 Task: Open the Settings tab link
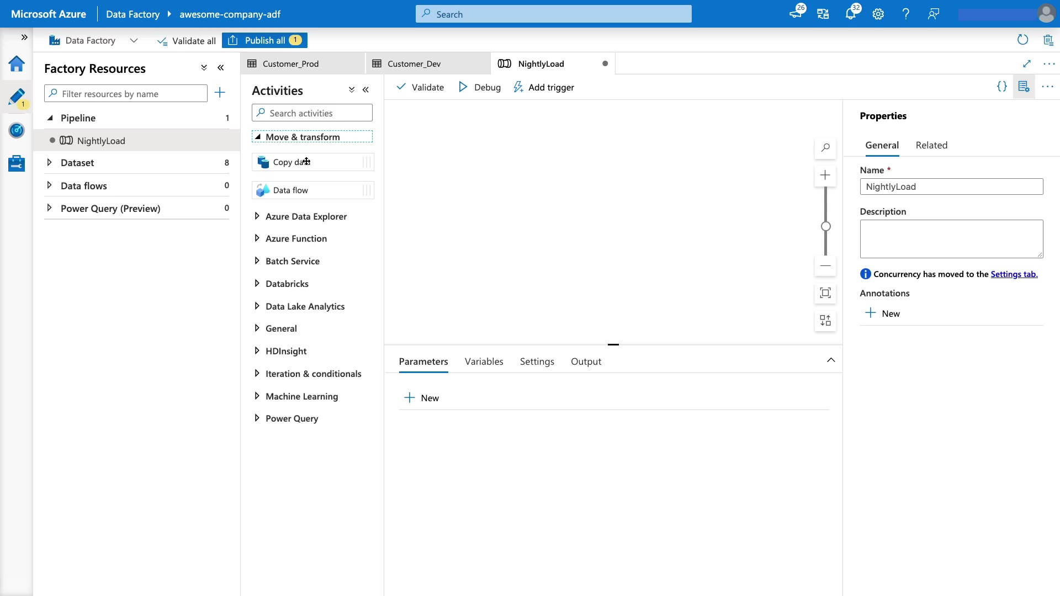pos(1014,274)
